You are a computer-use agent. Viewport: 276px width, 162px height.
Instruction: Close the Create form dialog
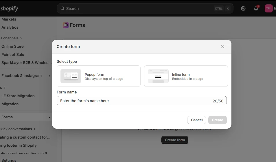[223, 47]
